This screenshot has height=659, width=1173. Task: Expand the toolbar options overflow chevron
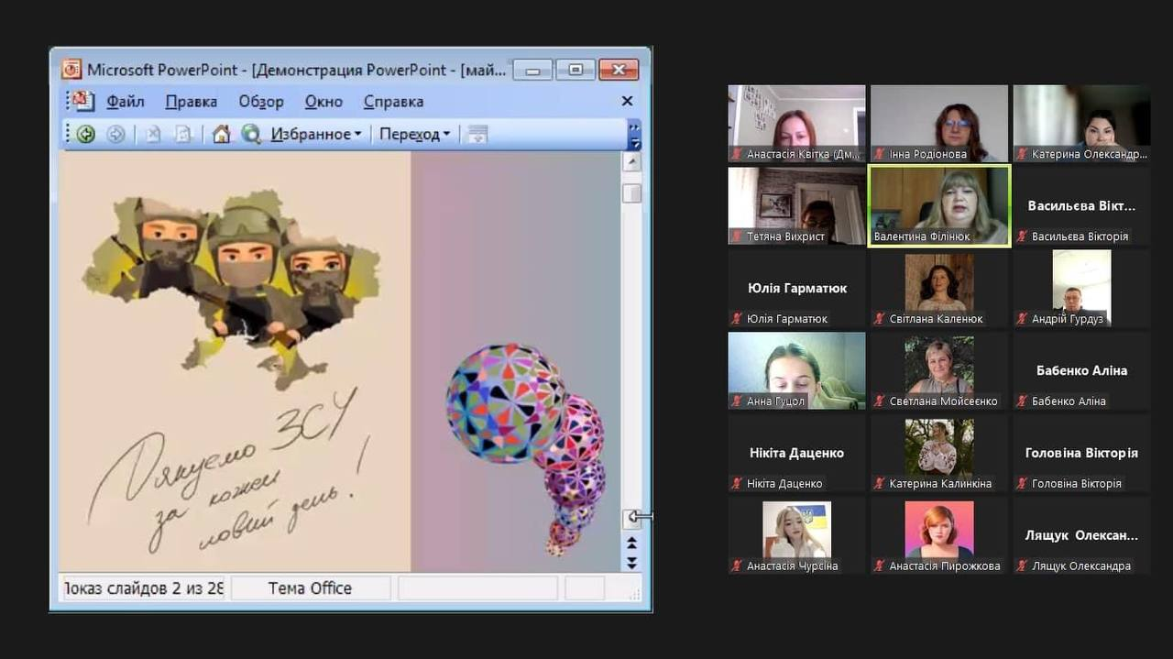click(633, 134)
